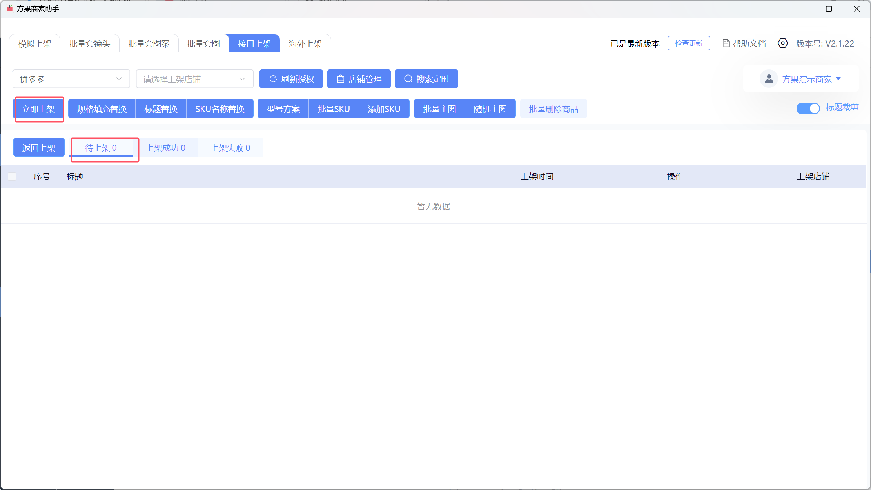Check the select-all checkbox in table header
871x490 pixels.
[12, 176]
